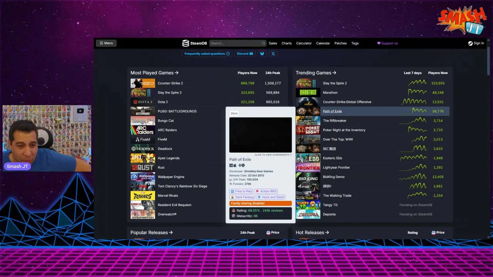Open Path of Exile screenshot preview

pos(260,135)
